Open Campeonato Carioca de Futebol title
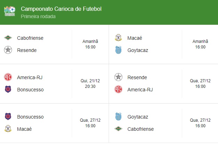 click(x=61, y=9)
